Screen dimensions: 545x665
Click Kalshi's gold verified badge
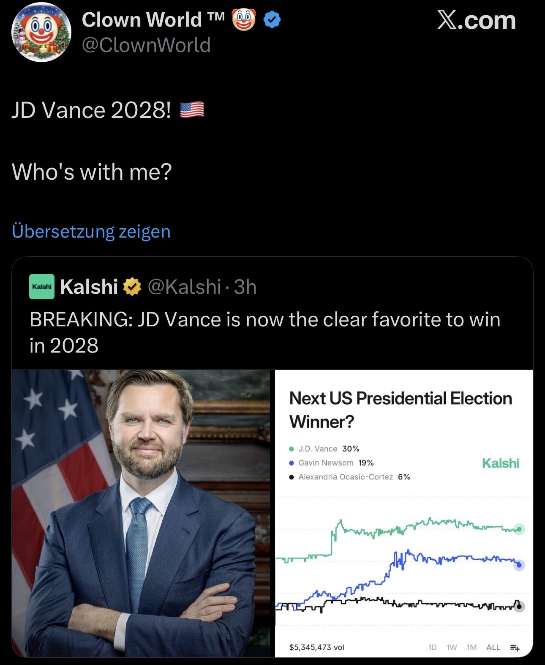coord(132,287)
